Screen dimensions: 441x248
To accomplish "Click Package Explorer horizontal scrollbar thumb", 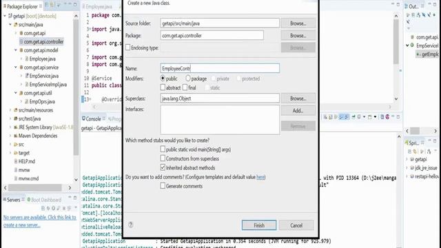I will (x=35, y=187).
